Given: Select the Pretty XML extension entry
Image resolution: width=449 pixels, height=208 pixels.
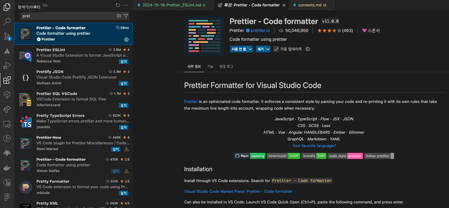Looking at the screenshot, I should point(74,204).
